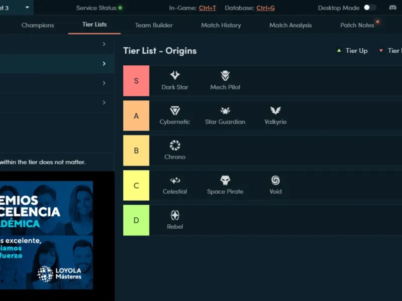The height and width of the screenshot is (301, 402).
Task: Open the Patch Notes tab
Action: click(357, 26)
